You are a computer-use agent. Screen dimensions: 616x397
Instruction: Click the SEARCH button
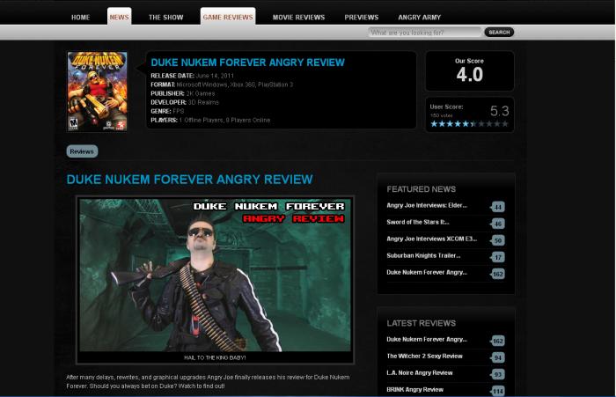click(x=499, y=33)
